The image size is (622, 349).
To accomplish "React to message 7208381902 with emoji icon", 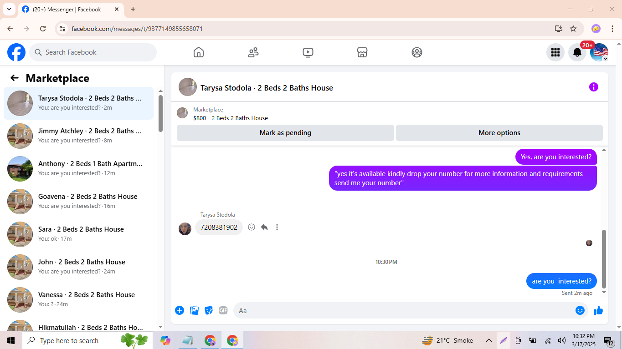I will point(252,227).
